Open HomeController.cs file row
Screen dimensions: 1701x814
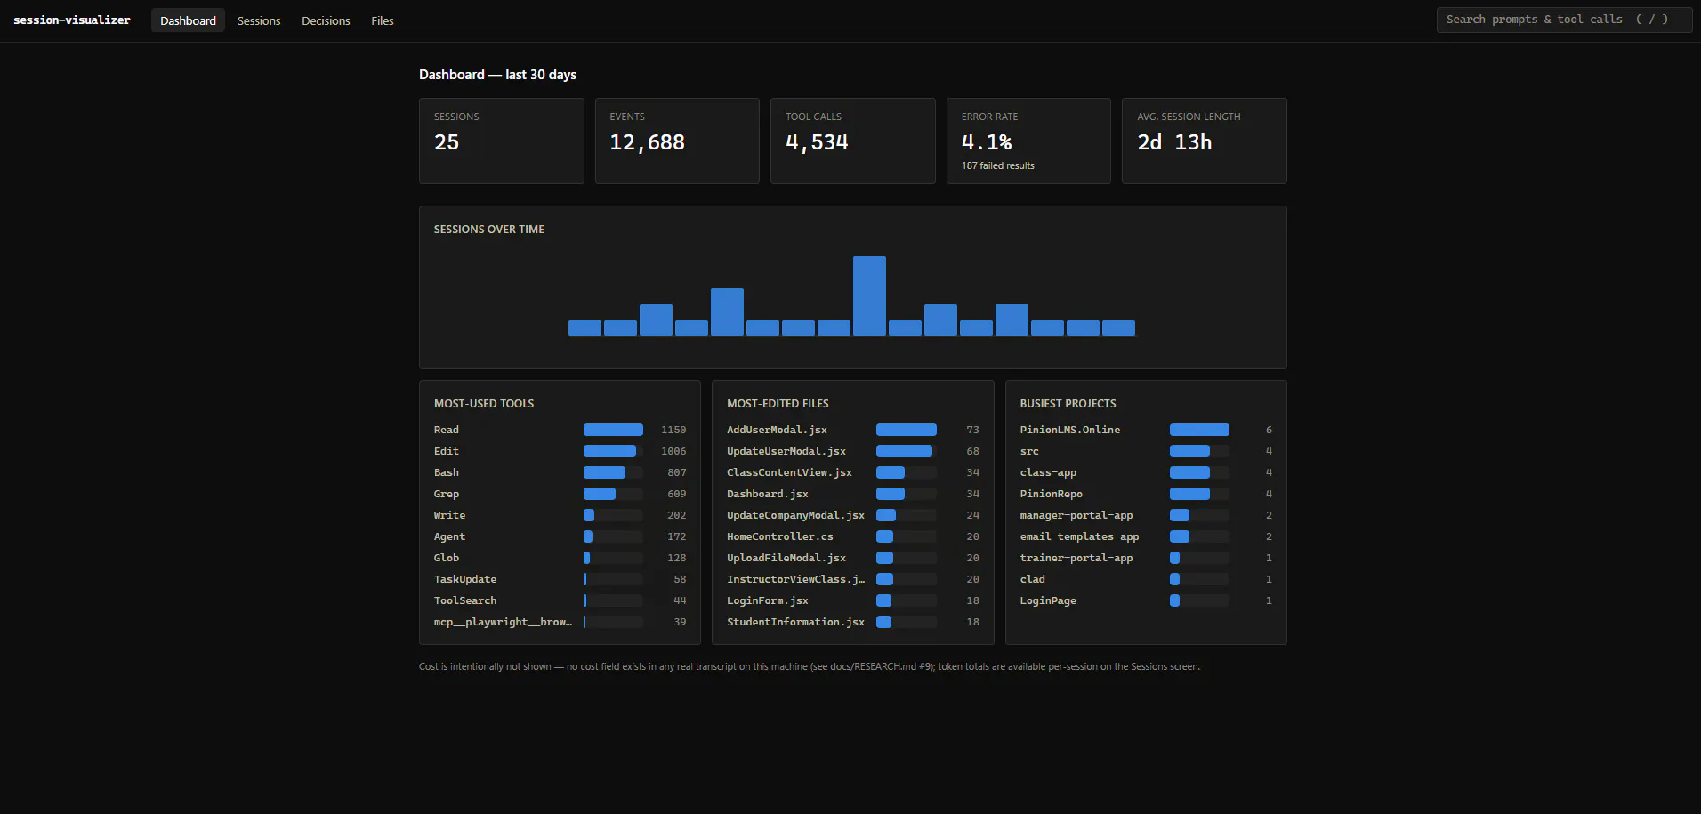[x=852, y=536]
